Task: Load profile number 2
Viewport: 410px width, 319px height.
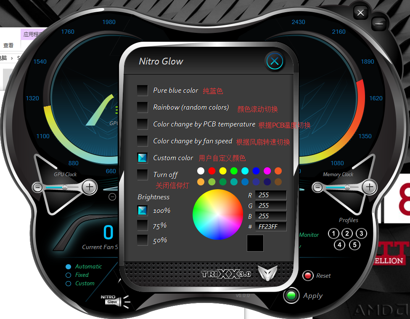Action: coord(347,233)
